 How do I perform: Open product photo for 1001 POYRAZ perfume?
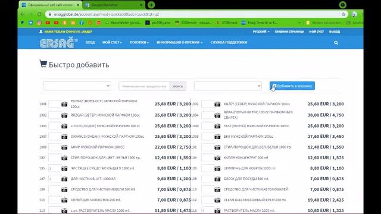(64, 104)
